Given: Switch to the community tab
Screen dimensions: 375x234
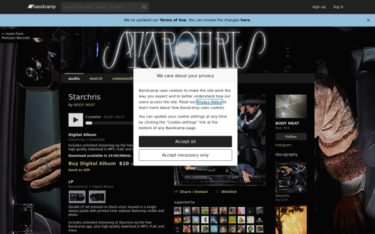Looking at the screenshot, I should (x=122, y=79).
